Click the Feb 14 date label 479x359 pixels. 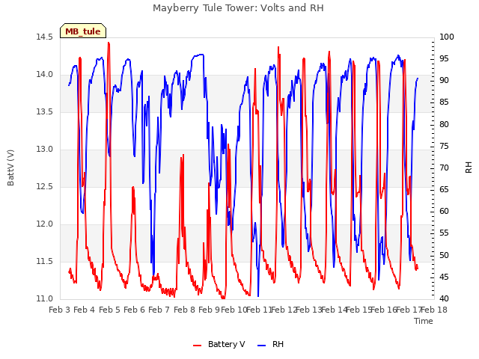pyautogui.click(x=335, y=310)
